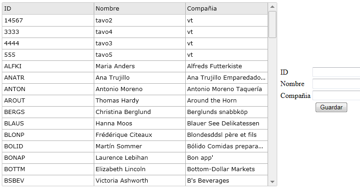
Task: Select the ALFKI row
Action: coord(135,66)
